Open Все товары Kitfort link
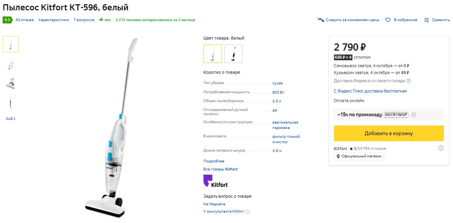 (x=220, y=169)
